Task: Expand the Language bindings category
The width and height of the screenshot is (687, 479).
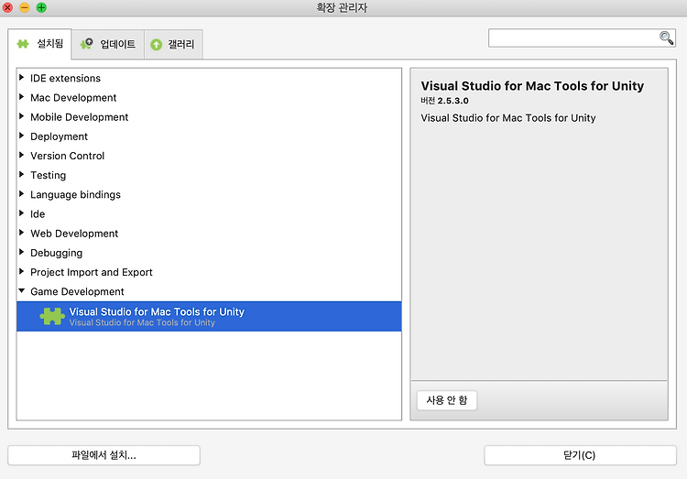Action: tap(21, 193)
